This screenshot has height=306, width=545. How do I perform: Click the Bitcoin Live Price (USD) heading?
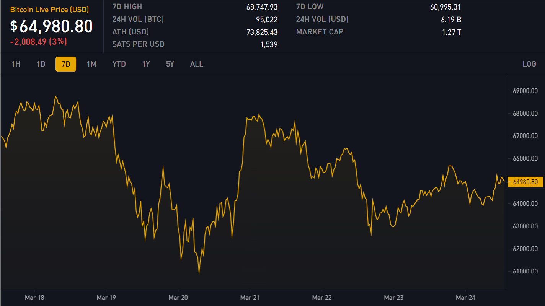[x=49, y=10]
